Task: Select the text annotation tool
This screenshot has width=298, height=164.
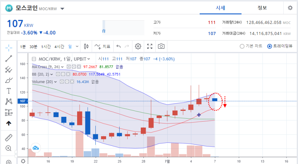Action: [x=9, y=91]
